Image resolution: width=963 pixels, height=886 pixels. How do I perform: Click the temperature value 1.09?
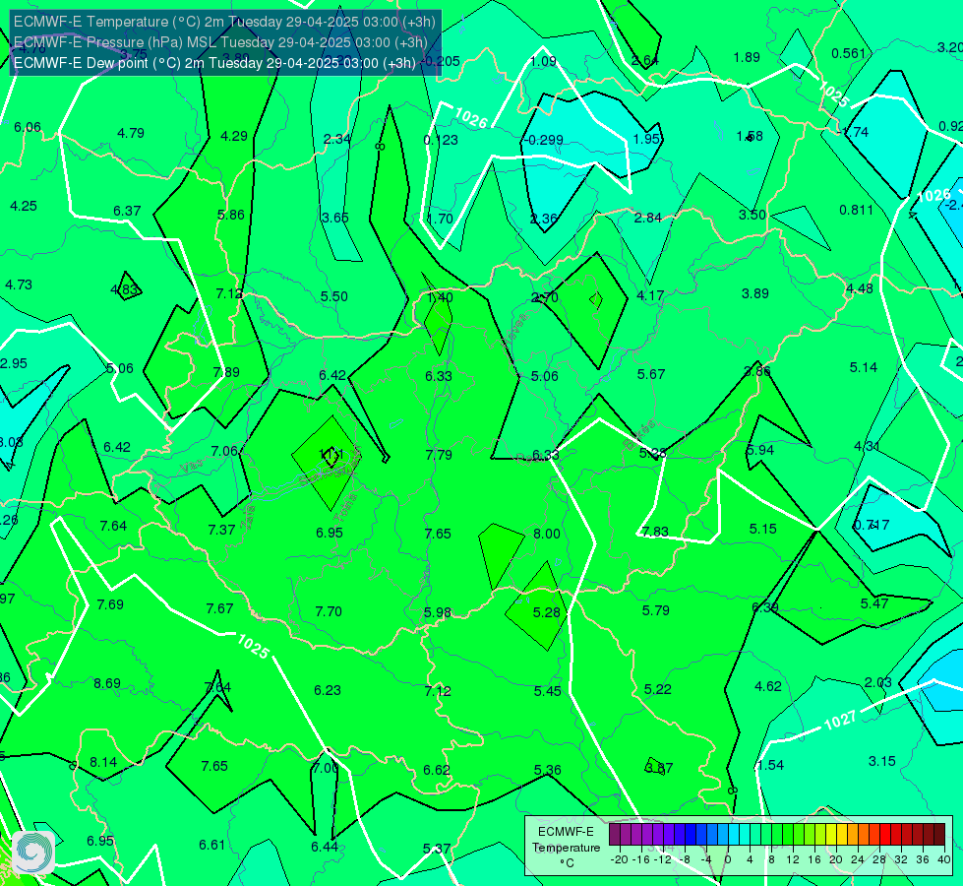coord(544,61)
